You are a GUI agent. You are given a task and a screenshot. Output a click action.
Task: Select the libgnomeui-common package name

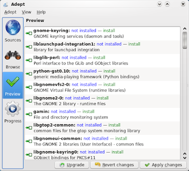58,138
